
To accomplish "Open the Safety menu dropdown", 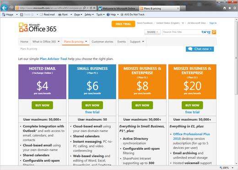I will (89, 15).
